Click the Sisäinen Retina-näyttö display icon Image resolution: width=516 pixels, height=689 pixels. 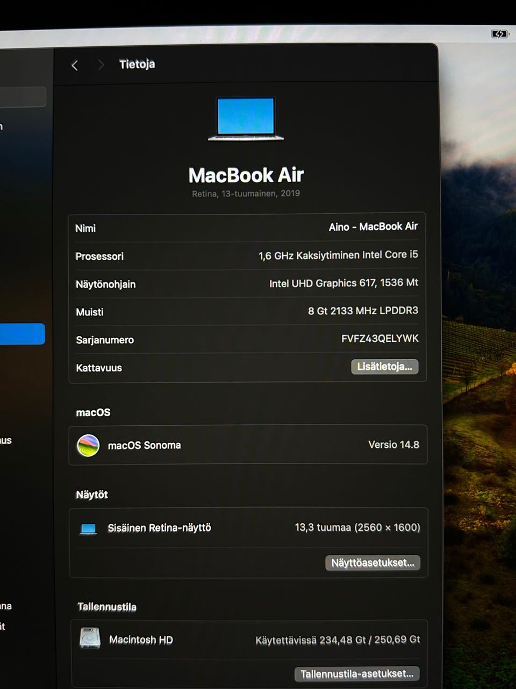tap(88, 529)
